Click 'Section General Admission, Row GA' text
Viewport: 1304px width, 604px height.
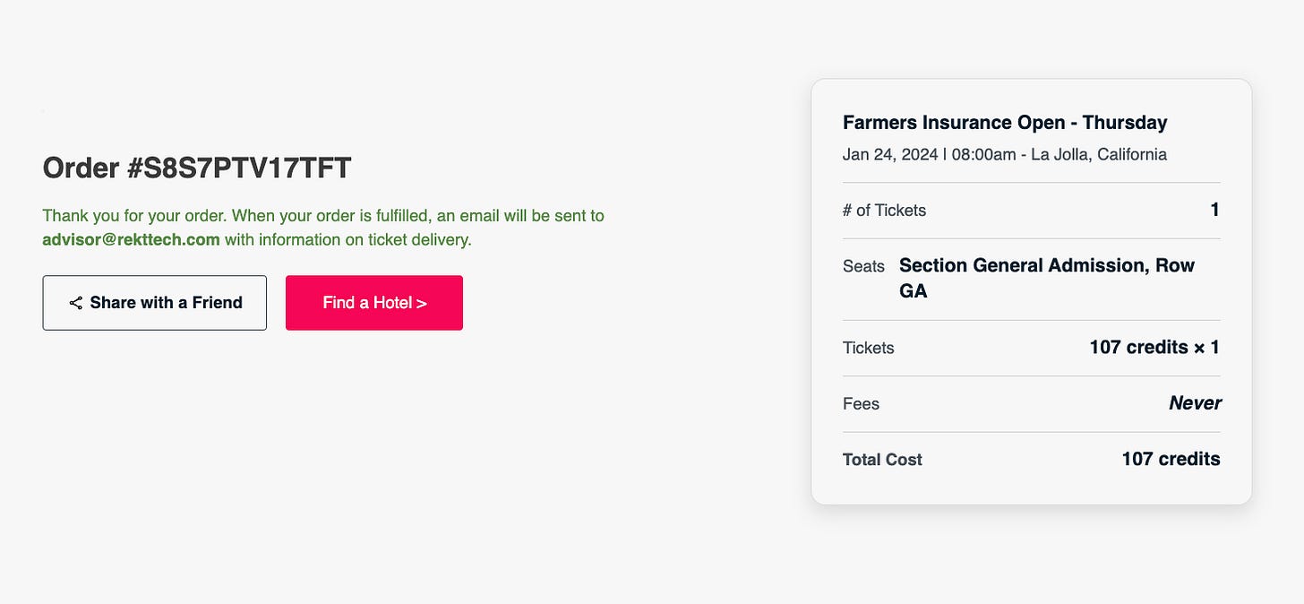point(1046,278)
